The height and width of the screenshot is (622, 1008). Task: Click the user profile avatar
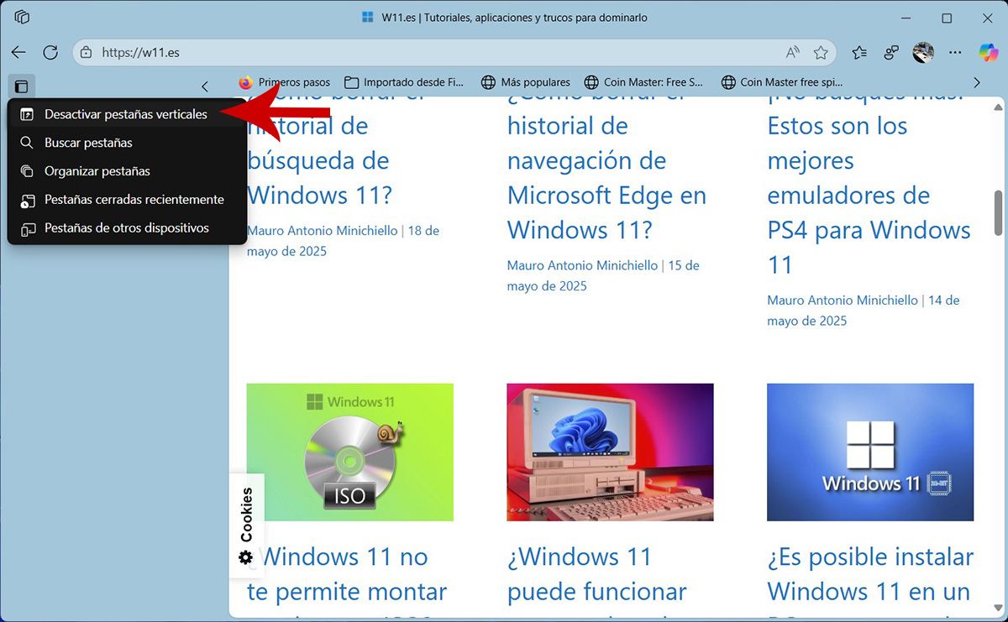923,52
